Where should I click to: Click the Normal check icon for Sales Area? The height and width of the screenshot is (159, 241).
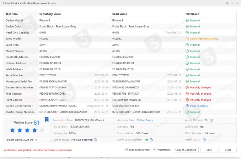(187, 45)
